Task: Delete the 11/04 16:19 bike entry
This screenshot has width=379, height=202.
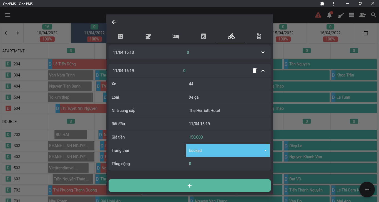Action: pyautogui.click(x=255, y=71)
